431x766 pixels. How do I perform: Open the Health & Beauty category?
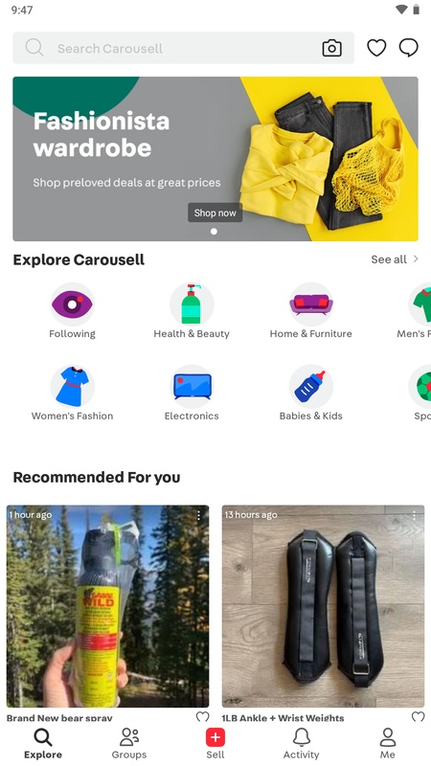(x=192, y=311)
